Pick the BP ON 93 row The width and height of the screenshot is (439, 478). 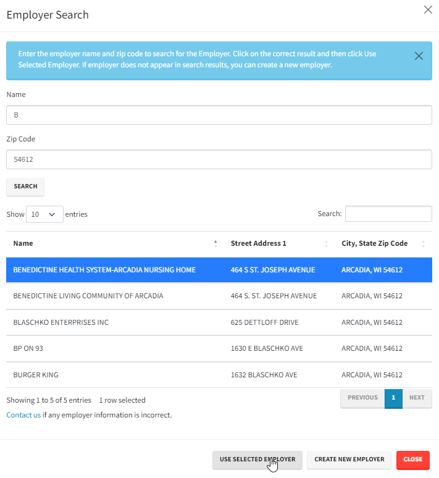(28, 348)
